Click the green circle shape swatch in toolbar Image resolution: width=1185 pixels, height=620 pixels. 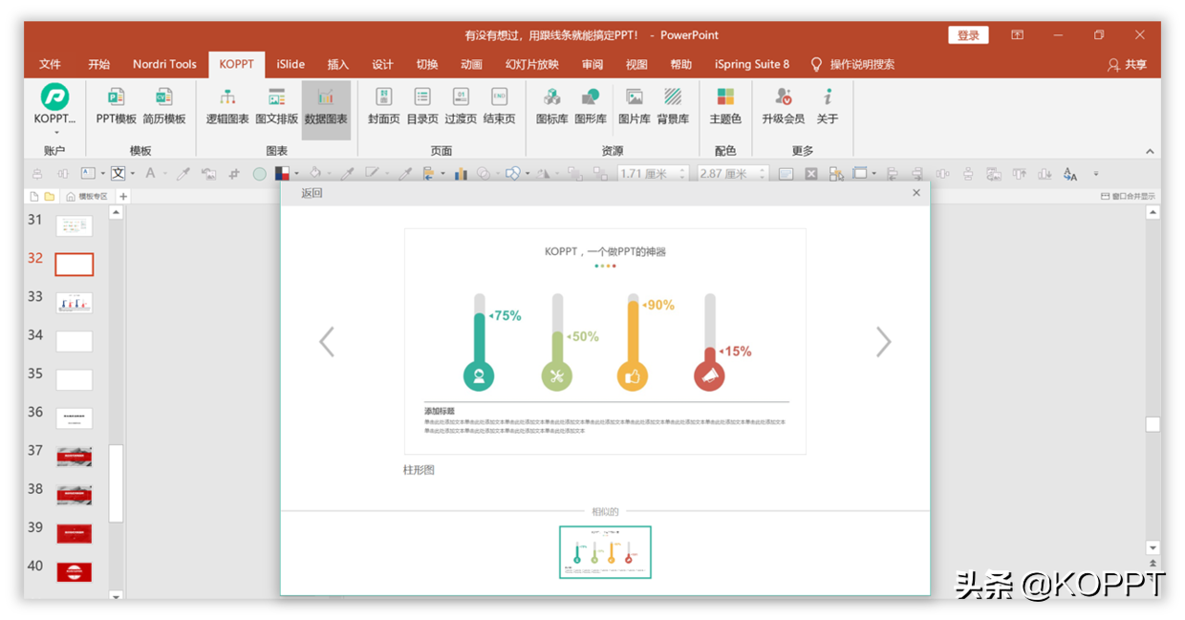[260, 174]
